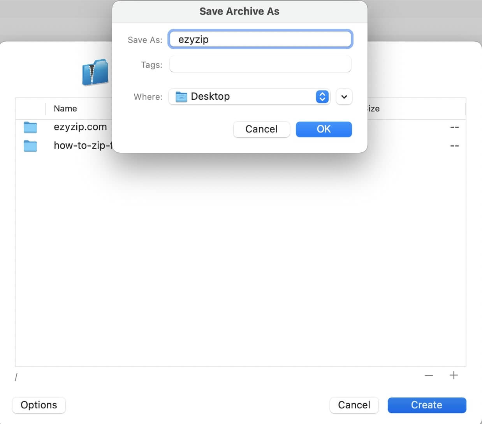Click the minus button to remove files
Screen dimensions: 482x424
[428, 375]
